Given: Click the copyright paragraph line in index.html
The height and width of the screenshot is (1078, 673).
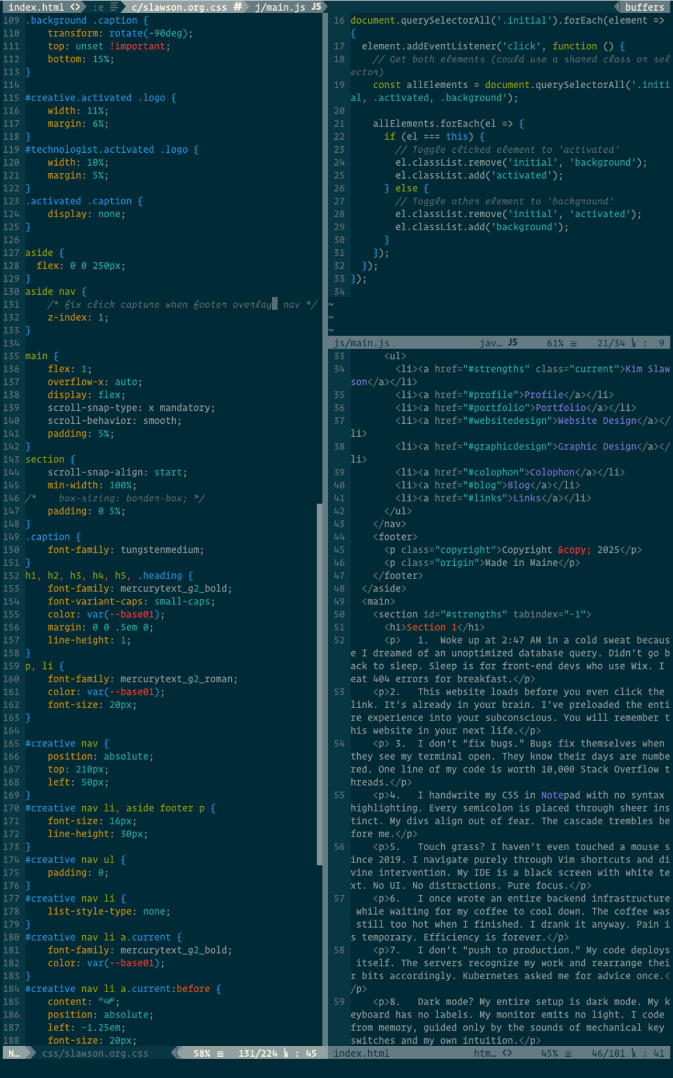Looking at the screenshot, I should click(513, 550).
